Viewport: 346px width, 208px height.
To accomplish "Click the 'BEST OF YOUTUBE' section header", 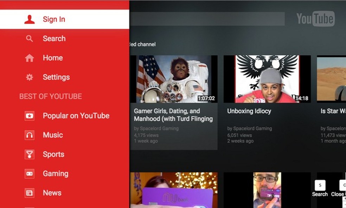I will [x=51, y=96].
